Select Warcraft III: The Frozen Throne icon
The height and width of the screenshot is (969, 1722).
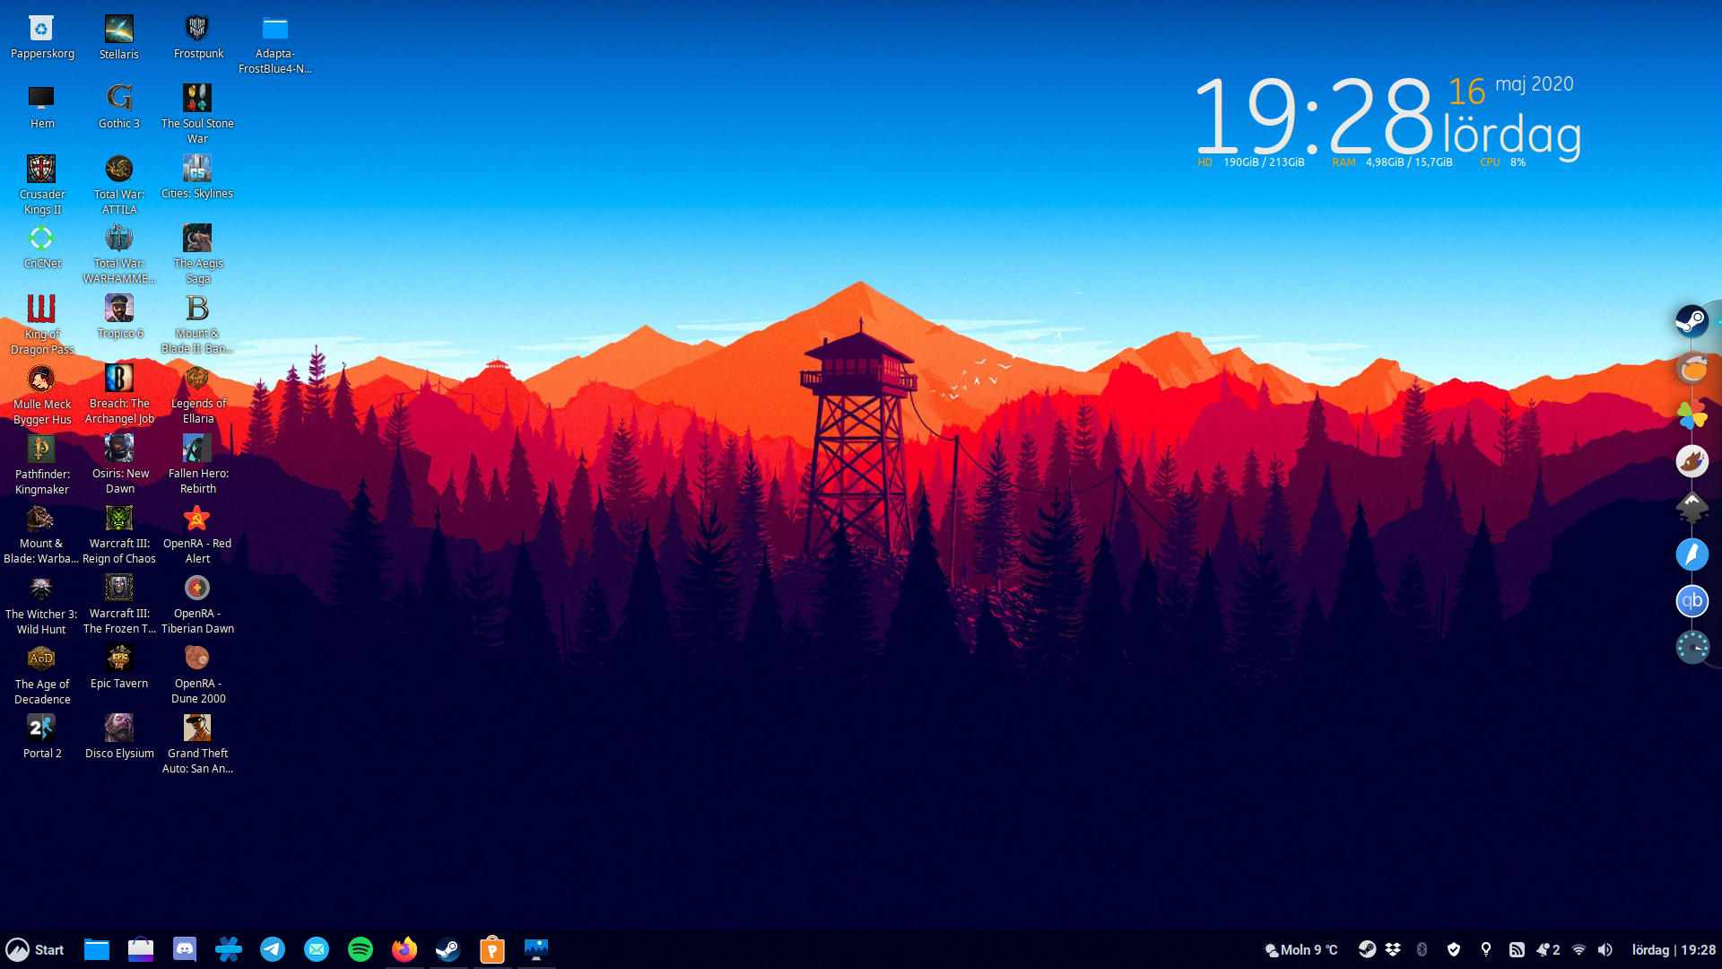pyautogui.click(x=119, y=605)
